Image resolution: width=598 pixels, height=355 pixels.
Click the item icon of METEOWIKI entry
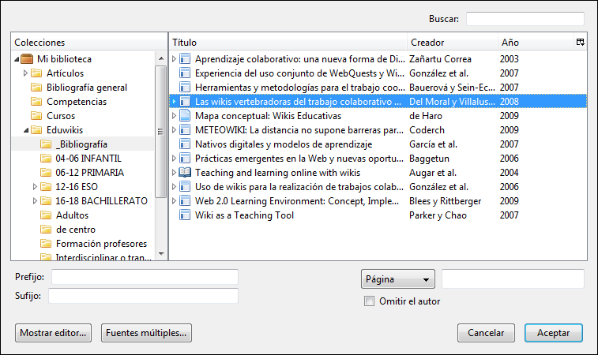click(185, 130)
